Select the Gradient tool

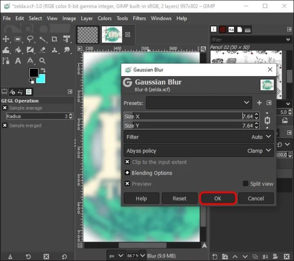click(30, 50)
